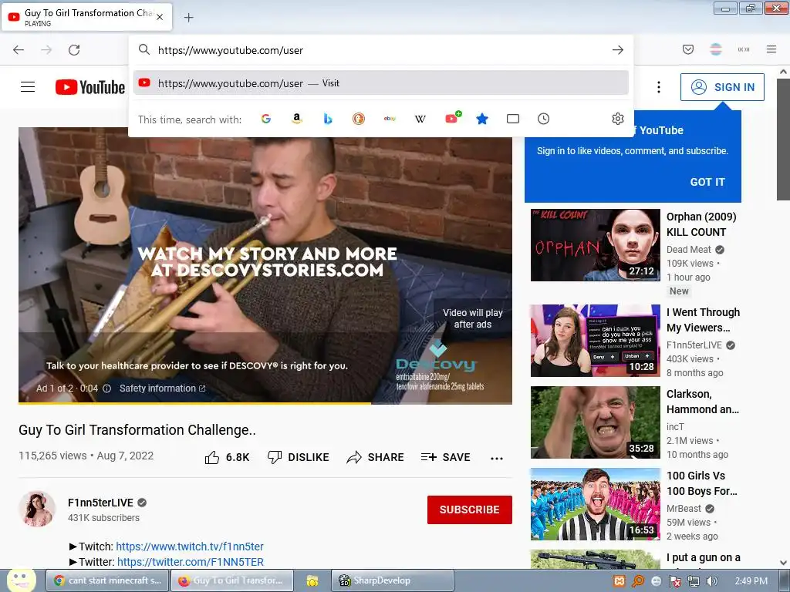Click the scrollbar down arrow
790x592 pixels.
pyautogui.click(x=783, y=563)
